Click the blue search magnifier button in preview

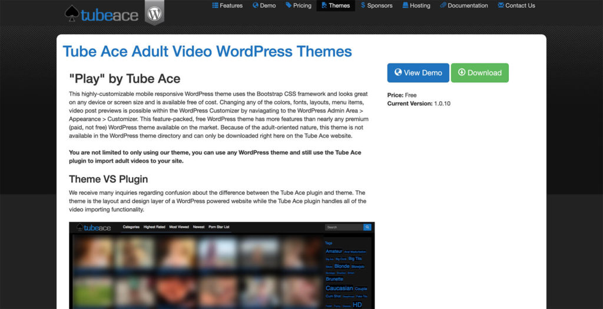point(367,227)
